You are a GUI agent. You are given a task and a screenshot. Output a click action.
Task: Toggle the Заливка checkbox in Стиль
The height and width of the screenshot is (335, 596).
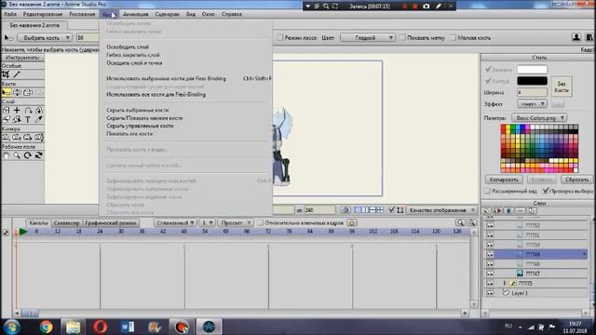point(488,70)
